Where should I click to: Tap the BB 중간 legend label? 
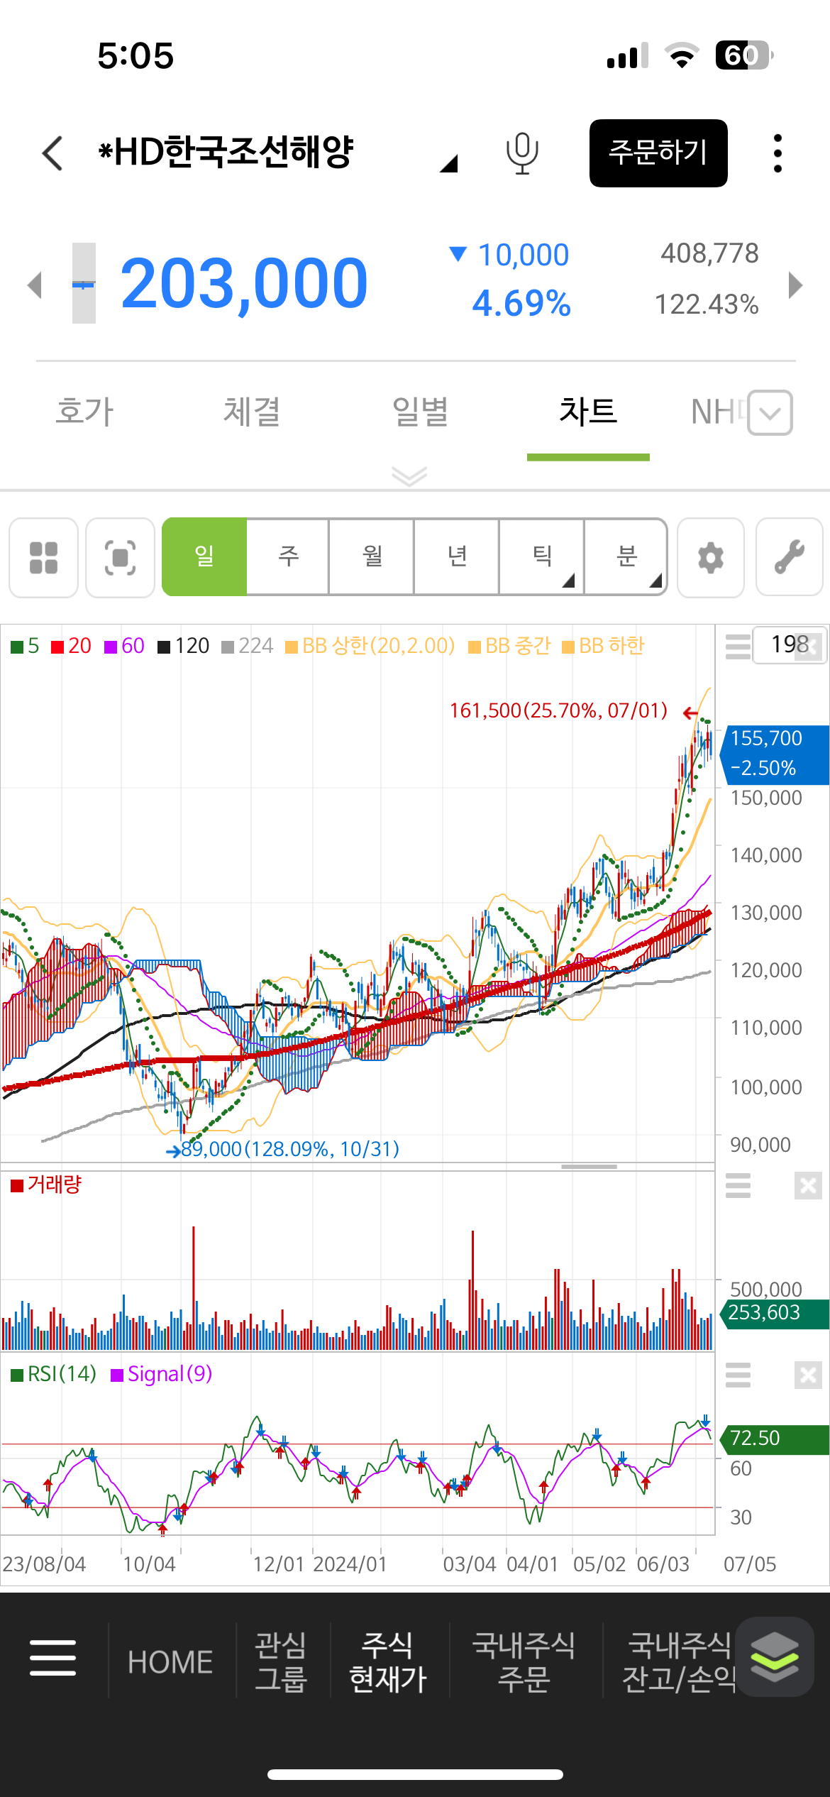tap(510, 646)
